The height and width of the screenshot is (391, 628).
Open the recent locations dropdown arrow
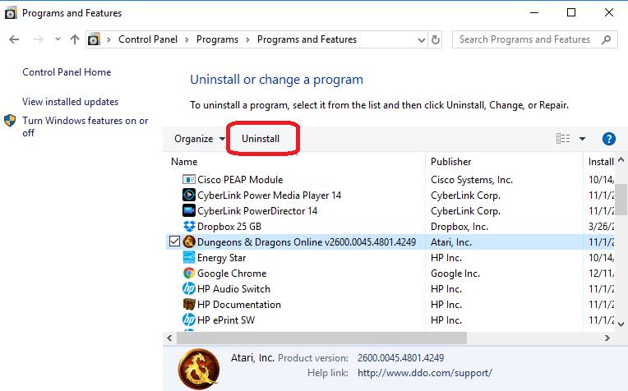58,39
